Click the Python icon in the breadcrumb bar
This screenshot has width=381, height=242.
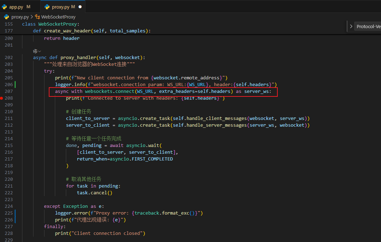(x=6, y=17)
